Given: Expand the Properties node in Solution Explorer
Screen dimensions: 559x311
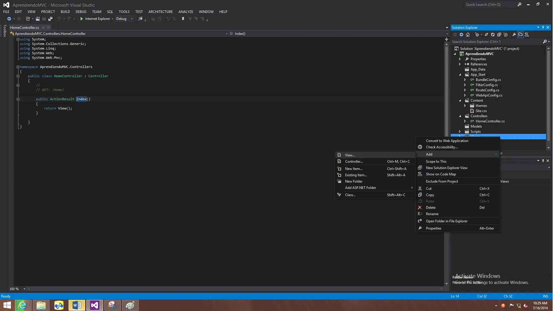Looking at the screenshot, I should 460,59.
